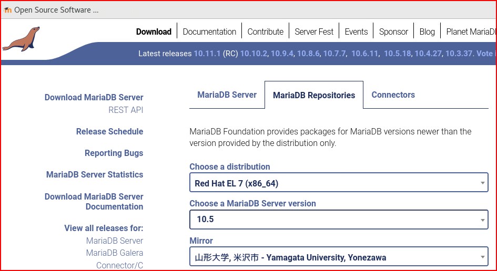
Task: Go to the Contribute menu item
Action: 265,32
